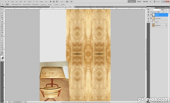Enable Zoom All Windows checkbox

tap(22, 5)
